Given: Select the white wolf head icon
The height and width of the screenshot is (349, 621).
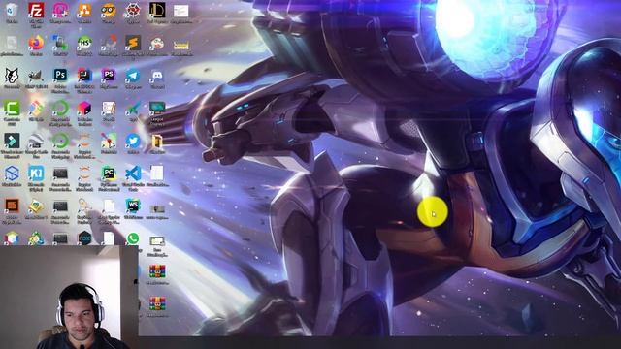Looking at the screenshot, I should coord(12,76).
